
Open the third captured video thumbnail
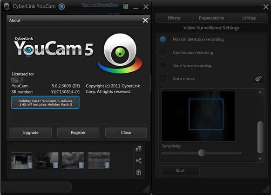click(73, 160)
